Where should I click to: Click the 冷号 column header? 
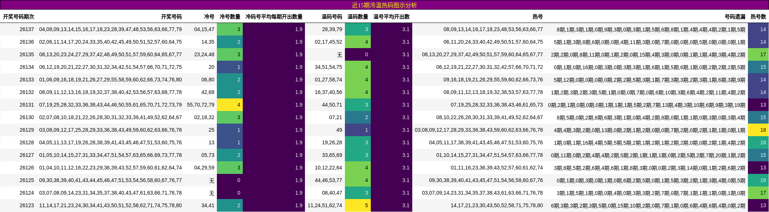coord(209,17)
